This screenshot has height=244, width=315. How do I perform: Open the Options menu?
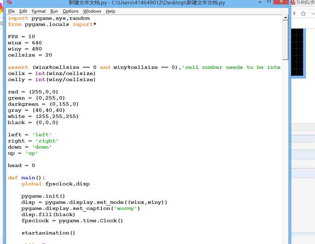(x=70, y=11)
